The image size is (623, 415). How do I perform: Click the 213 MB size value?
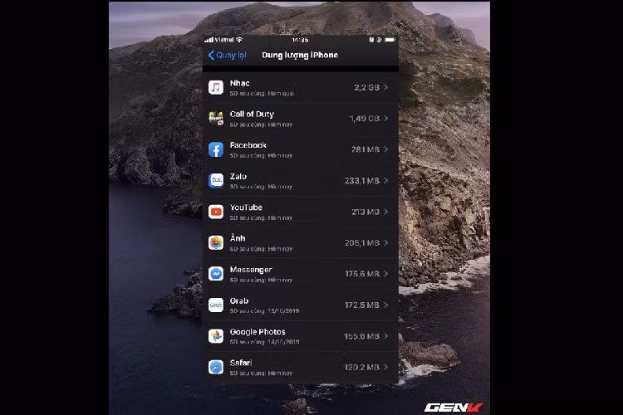[365, 212]
